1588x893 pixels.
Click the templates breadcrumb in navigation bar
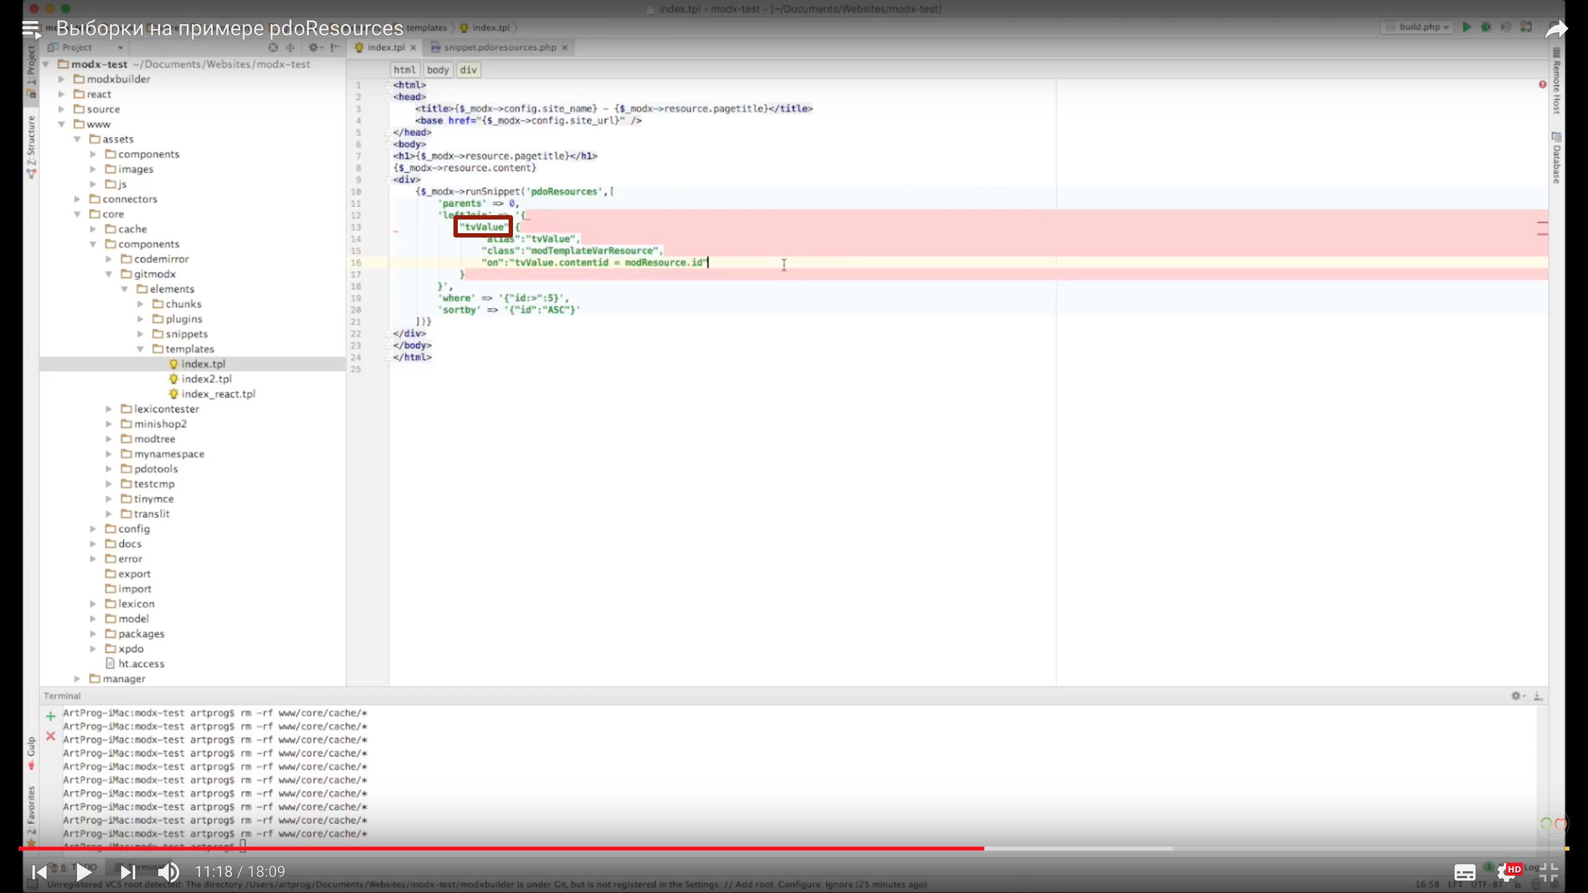[x=427, y=28]
